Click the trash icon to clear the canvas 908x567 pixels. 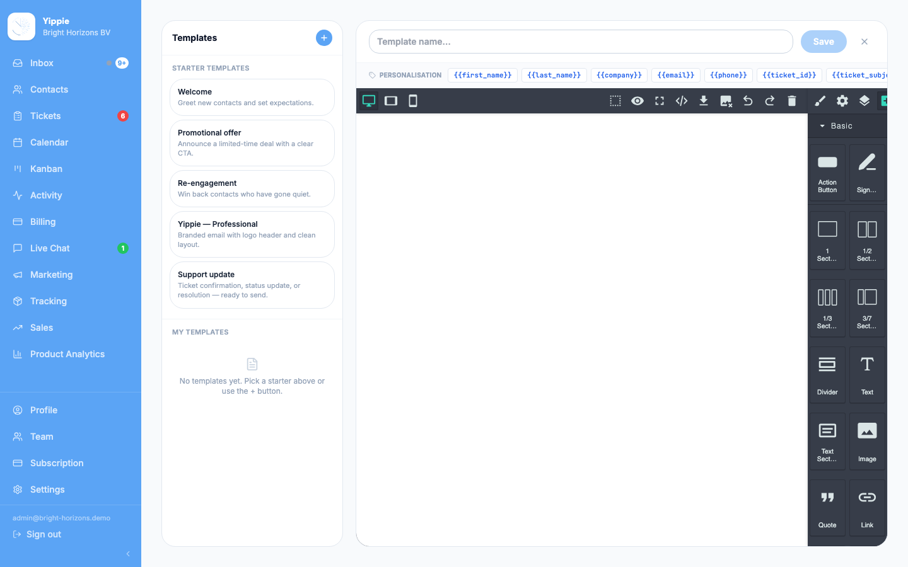(x=792, y=101)
